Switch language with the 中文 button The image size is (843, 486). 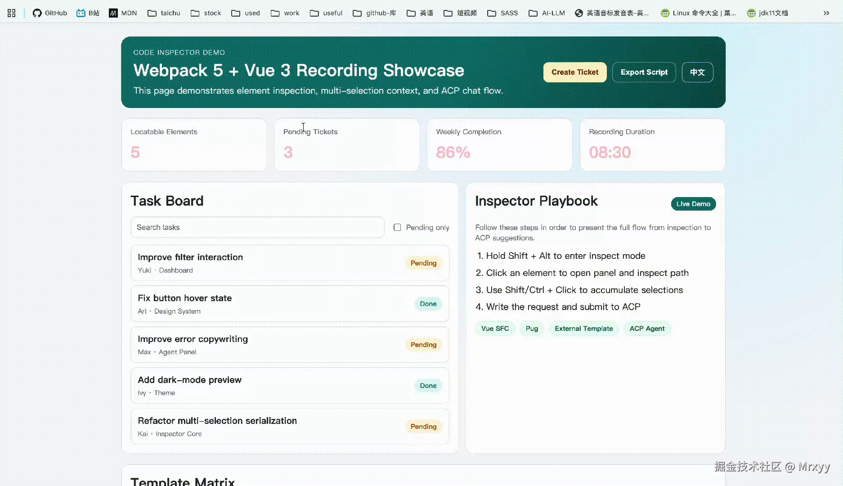[x=697, y=72]
